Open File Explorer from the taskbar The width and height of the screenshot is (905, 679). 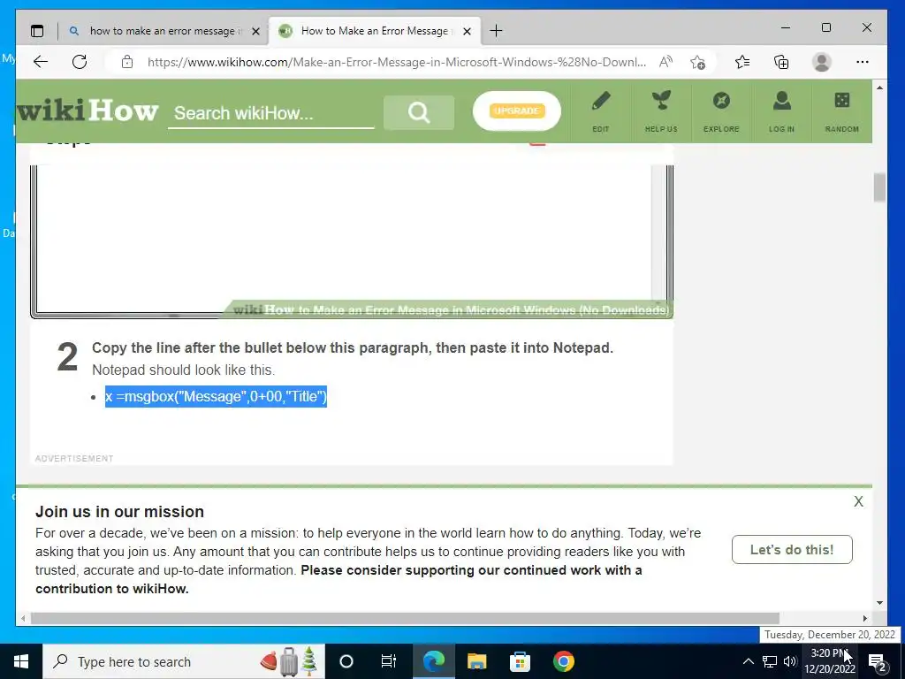click(x=476, y=661)
